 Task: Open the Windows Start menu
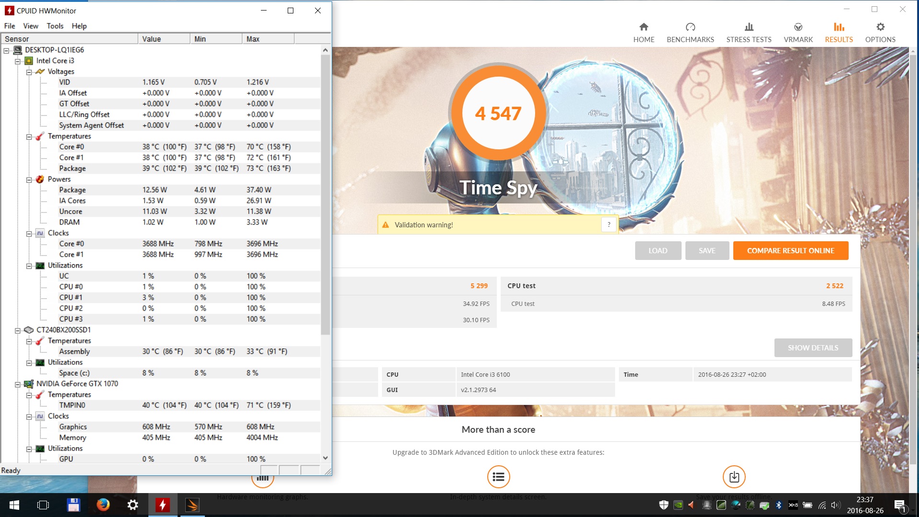[x=14, y=505]
